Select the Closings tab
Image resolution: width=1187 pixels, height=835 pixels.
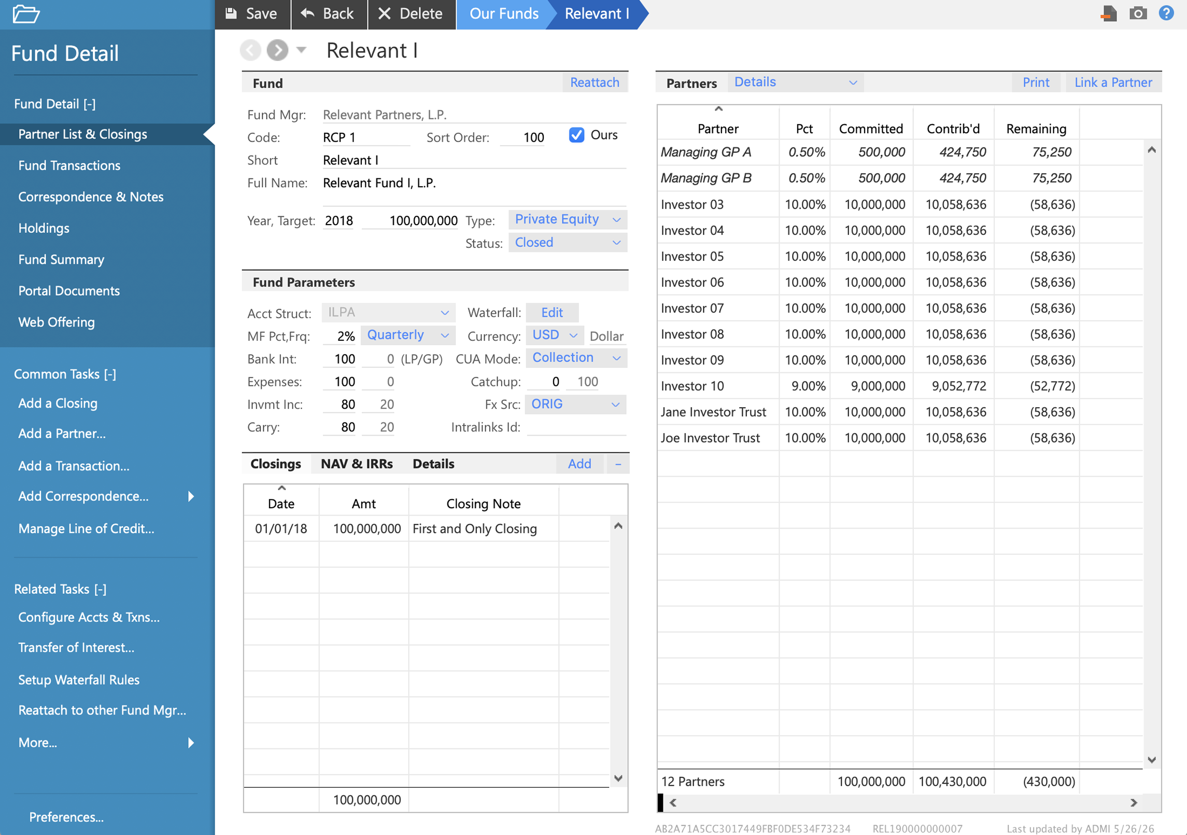276,464
